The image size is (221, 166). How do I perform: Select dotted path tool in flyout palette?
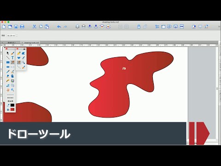tap(19, 67)
